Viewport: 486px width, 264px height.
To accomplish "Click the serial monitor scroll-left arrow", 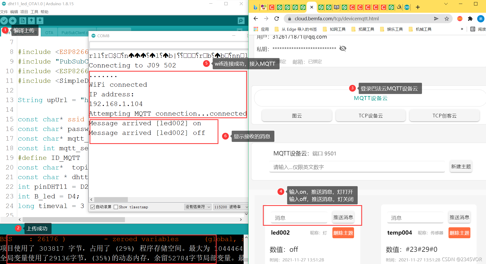I will (x=91, y=199).
